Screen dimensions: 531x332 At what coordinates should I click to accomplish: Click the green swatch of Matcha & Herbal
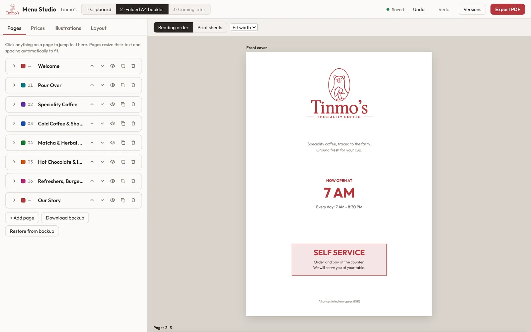[23, 143]
